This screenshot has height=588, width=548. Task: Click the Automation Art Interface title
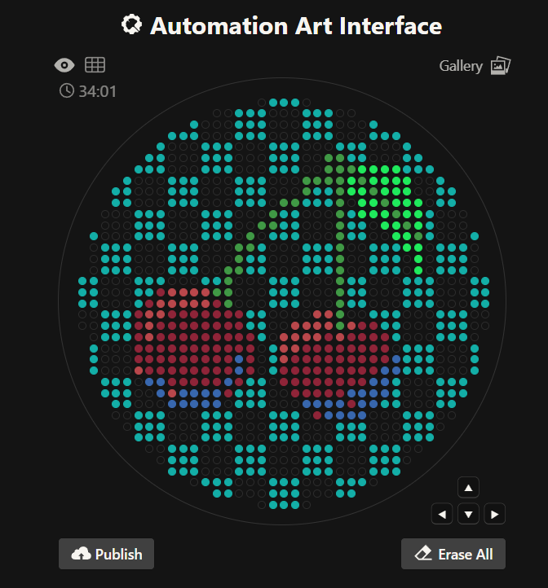click(295, 25)
